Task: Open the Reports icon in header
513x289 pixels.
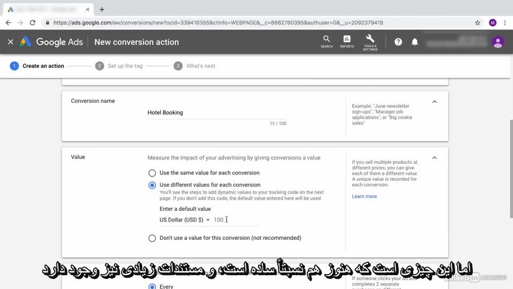Action: [347, 41]
